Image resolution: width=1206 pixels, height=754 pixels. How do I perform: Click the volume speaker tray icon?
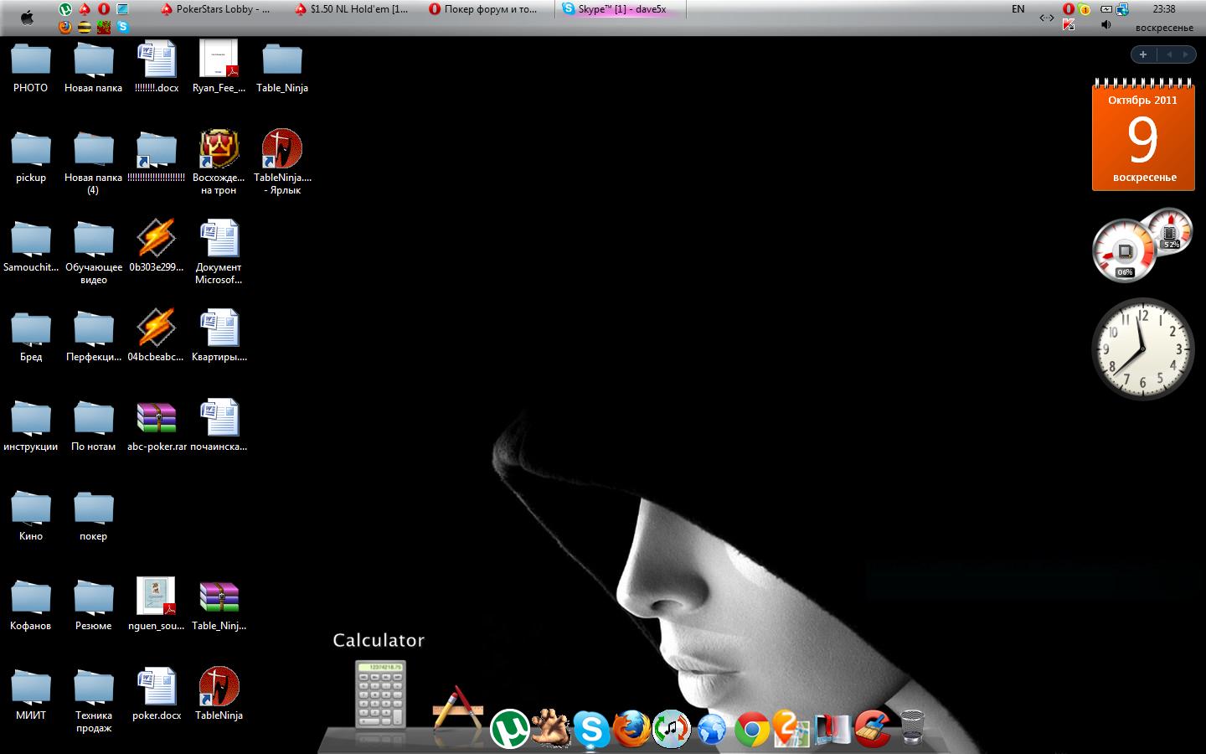(x=1105, y=25)
